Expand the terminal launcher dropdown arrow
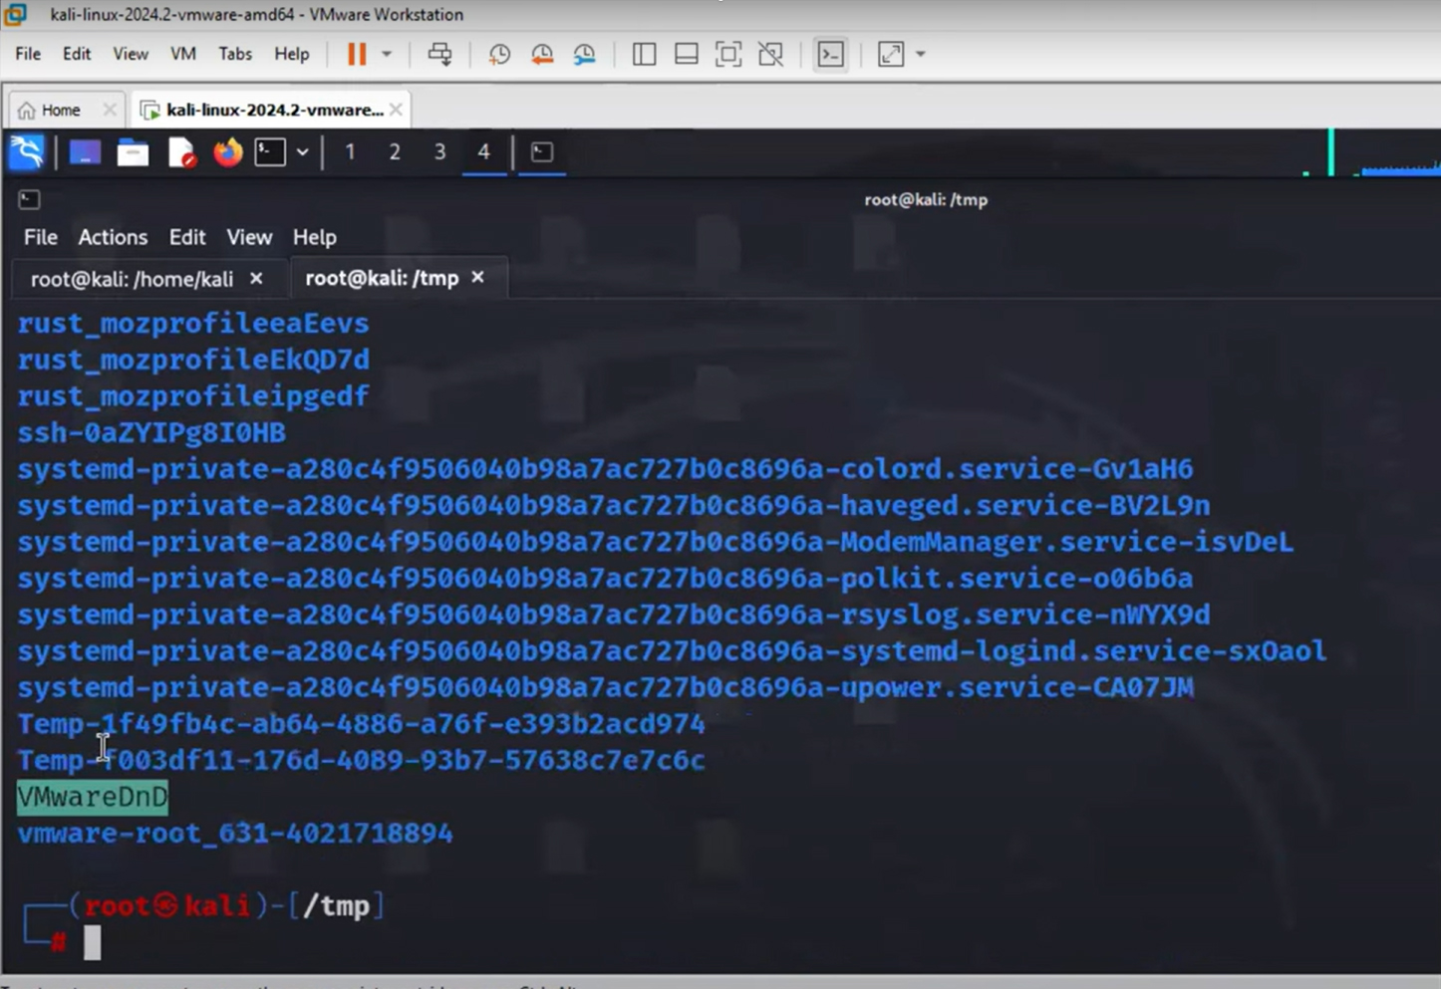Viewport: 1441px width, 989px height. point(302,152)
